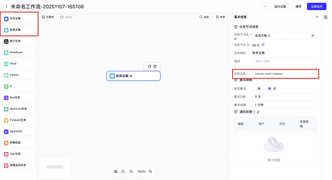332x180 pixels.
Task: Select the 质量监控任务 component
Action: [18, 165]
